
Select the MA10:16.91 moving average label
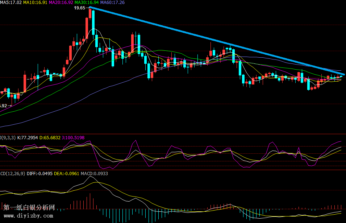pyautogui.click(x=35, y=3)
